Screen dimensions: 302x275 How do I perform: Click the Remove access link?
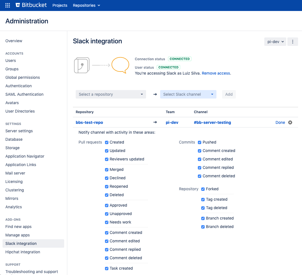(x=216, y=73)
